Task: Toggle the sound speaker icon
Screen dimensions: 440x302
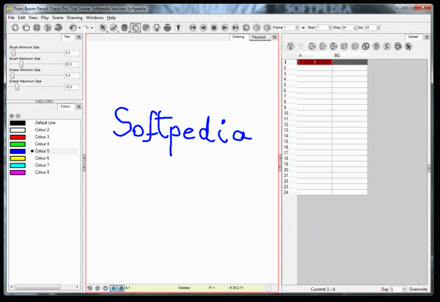Action: (257, 27)
